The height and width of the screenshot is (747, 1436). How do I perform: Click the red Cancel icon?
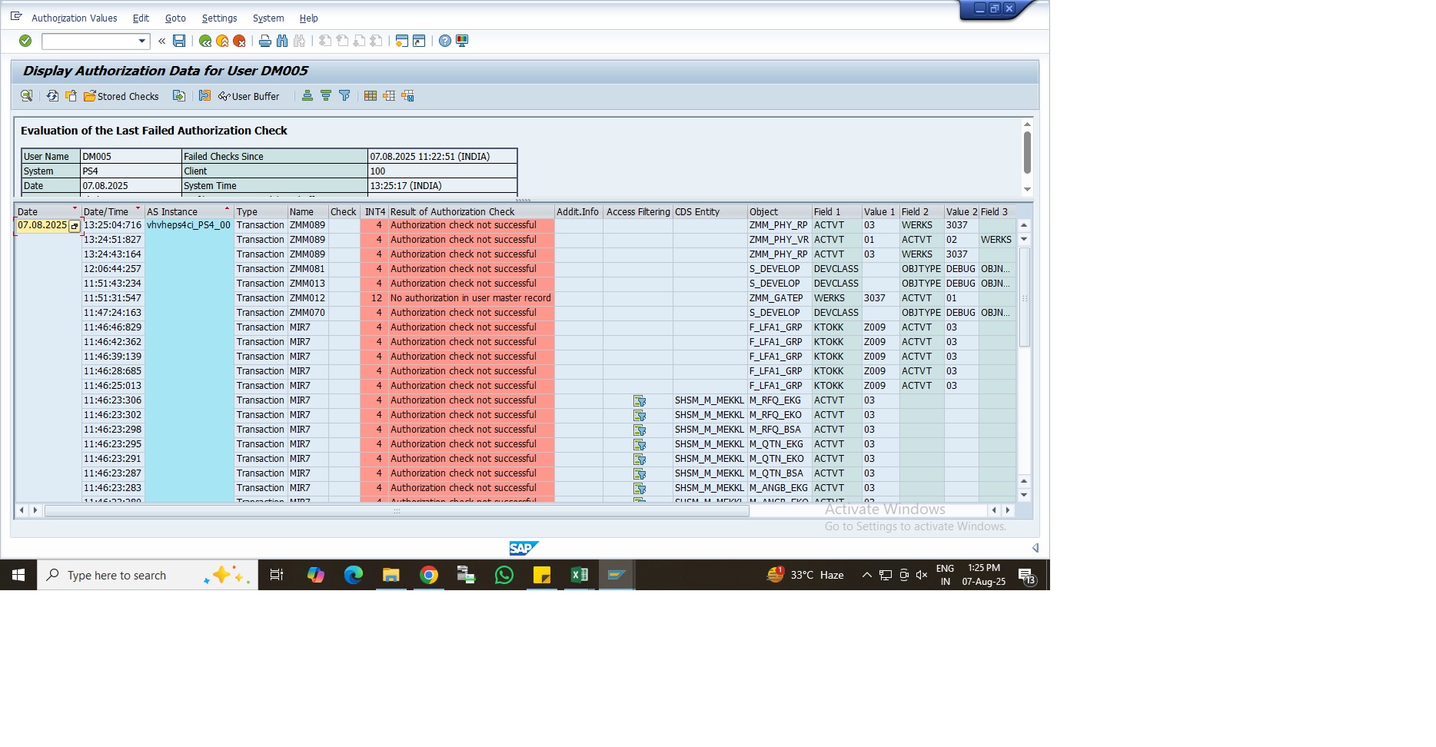[x=239, y=41]
